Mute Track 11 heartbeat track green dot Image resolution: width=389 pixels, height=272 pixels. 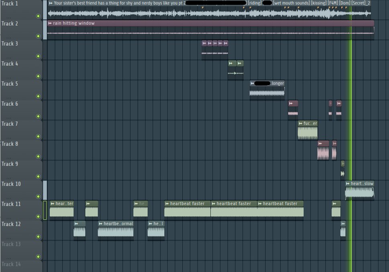[38, 217]
